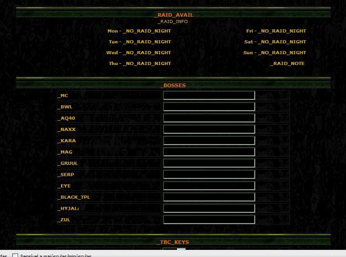Click the Mon _NO_RAID_NIGHT entry
Screen dimensions: 346x257
click(147, 31)
